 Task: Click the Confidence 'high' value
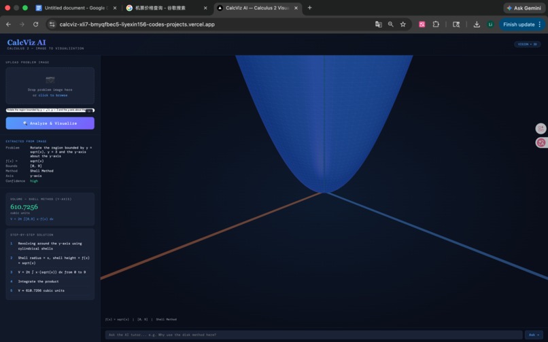[34, 180]
